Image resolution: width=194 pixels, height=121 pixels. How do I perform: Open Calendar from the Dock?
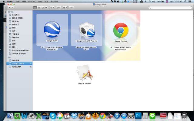click(x=67, y=116)
